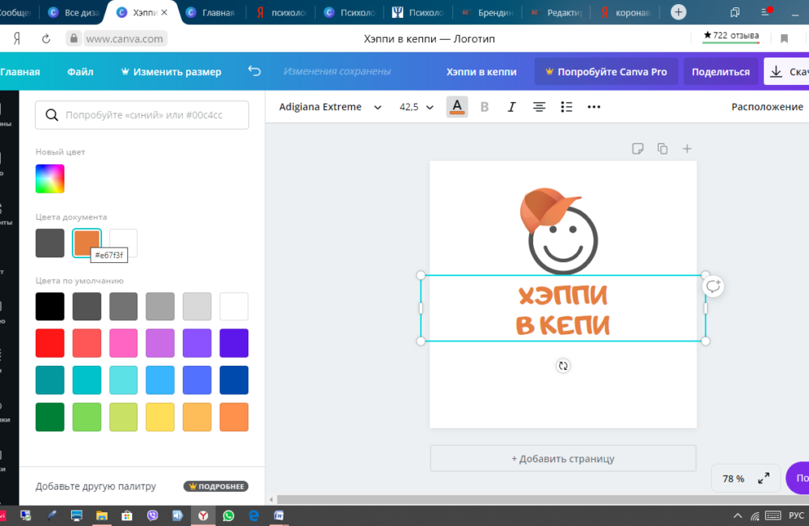Screen dimensions: 809x526
Task: Click the site lock icon
Action: click(x=74, y=39)
